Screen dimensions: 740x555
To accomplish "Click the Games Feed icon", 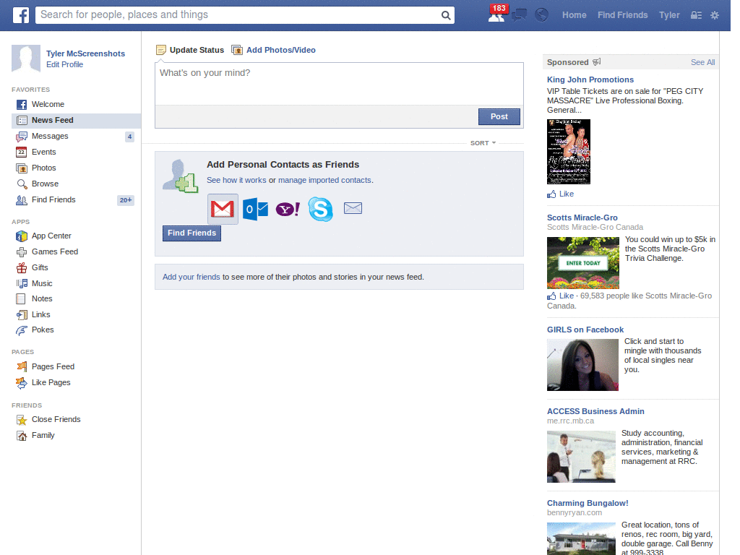I will [21, 252].
